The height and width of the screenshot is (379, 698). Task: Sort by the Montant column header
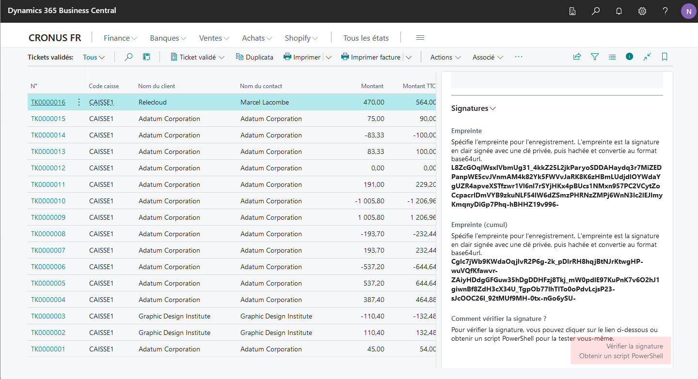(x=372, y=86)
